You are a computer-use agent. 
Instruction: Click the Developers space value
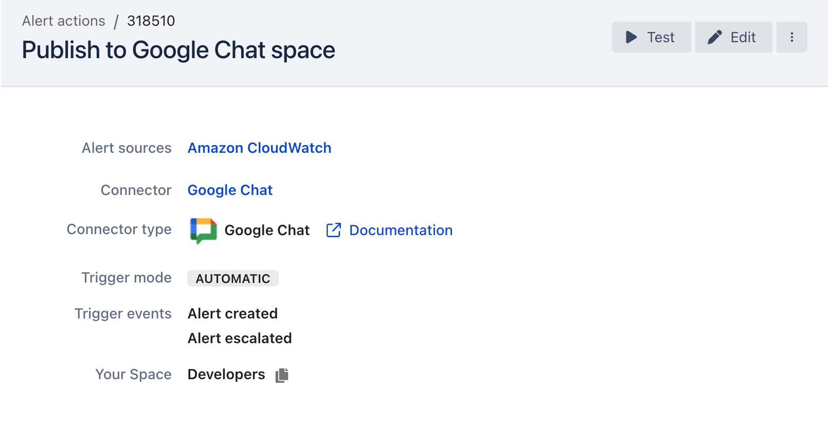pyautogui.click(x=226, y=375)
